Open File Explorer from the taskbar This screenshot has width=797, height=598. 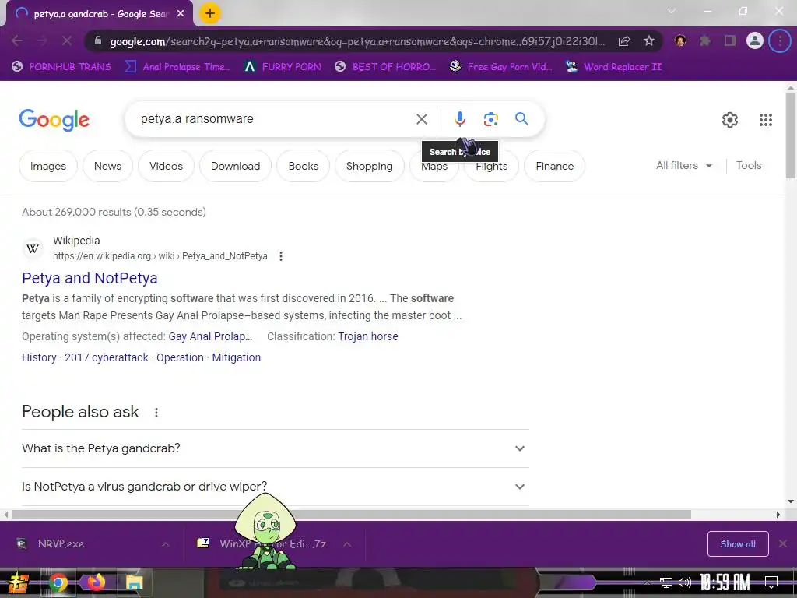tap(134, 582)
